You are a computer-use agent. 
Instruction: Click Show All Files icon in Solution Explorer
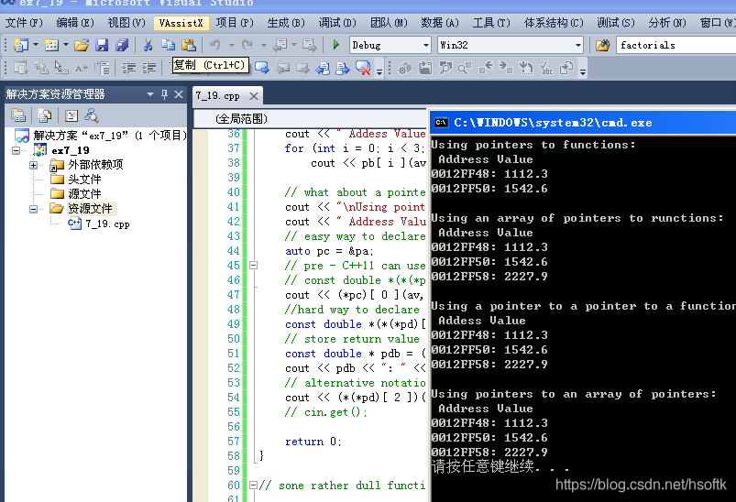[45, 115]
